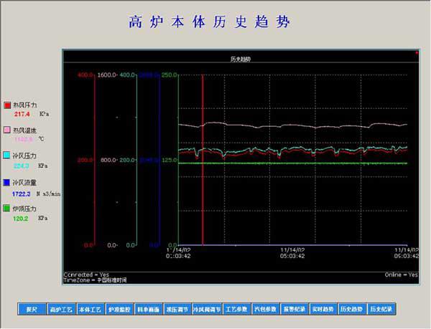Click the red 热风压力 legend swatch

(x=7, y=105)
